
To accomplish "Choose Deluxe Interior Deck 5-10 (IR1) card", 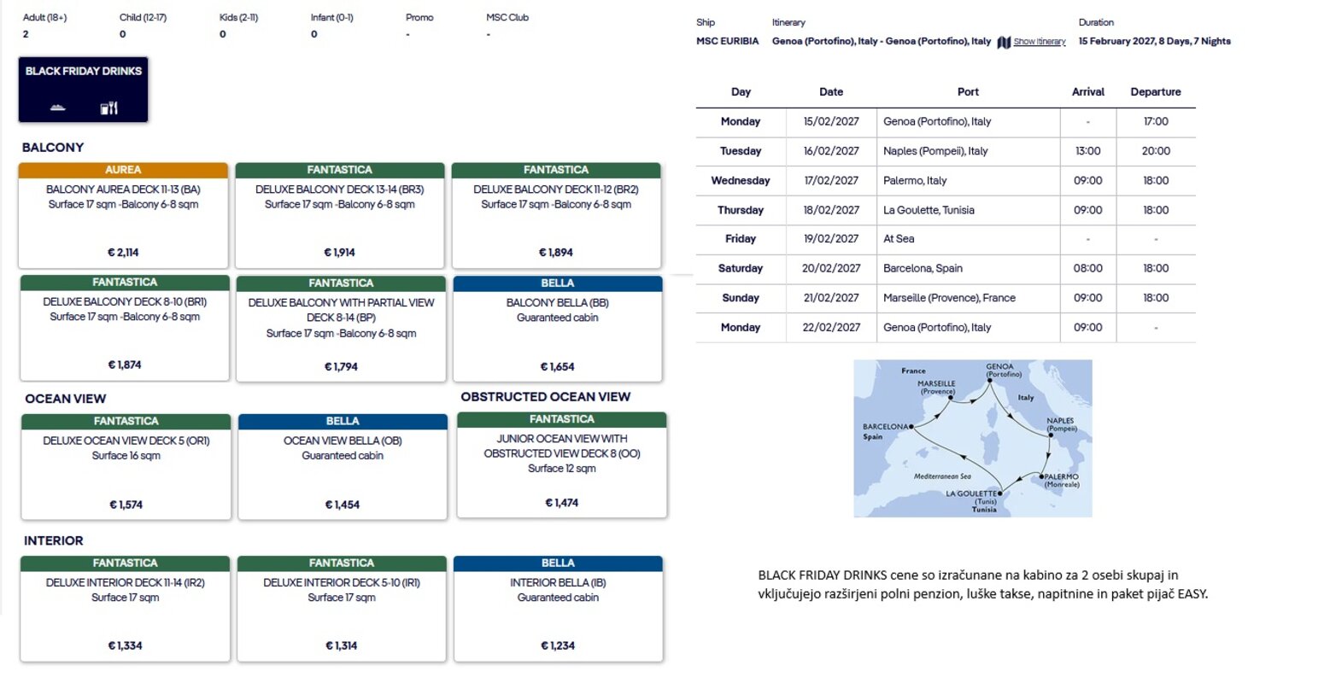I will point(342,609).
